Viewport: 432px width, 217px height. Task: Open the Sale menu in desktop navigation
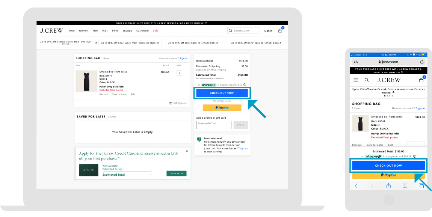(x=156, y=30)
